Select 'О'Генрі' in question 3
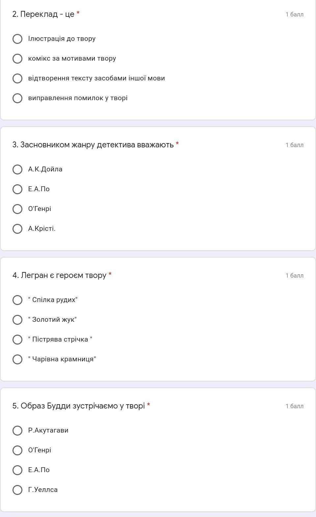 click(x=17, y=209)
